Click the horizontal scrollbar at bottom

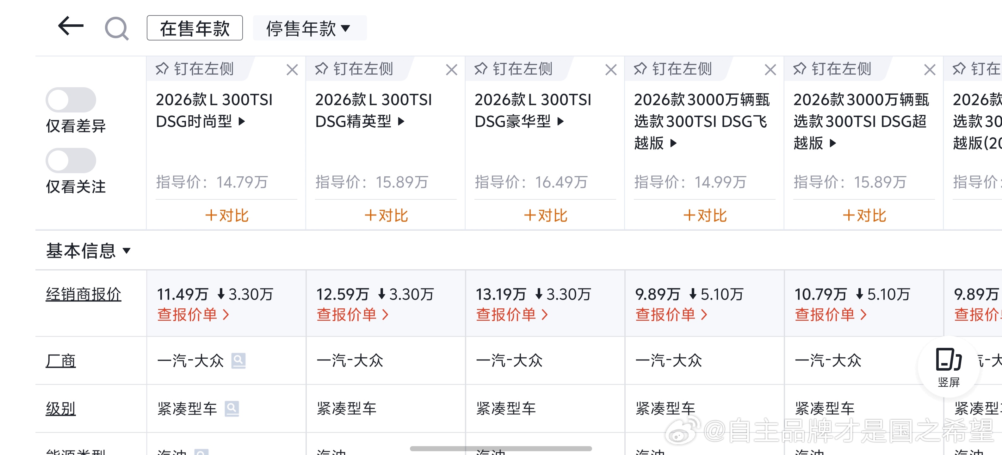point(501,448)
